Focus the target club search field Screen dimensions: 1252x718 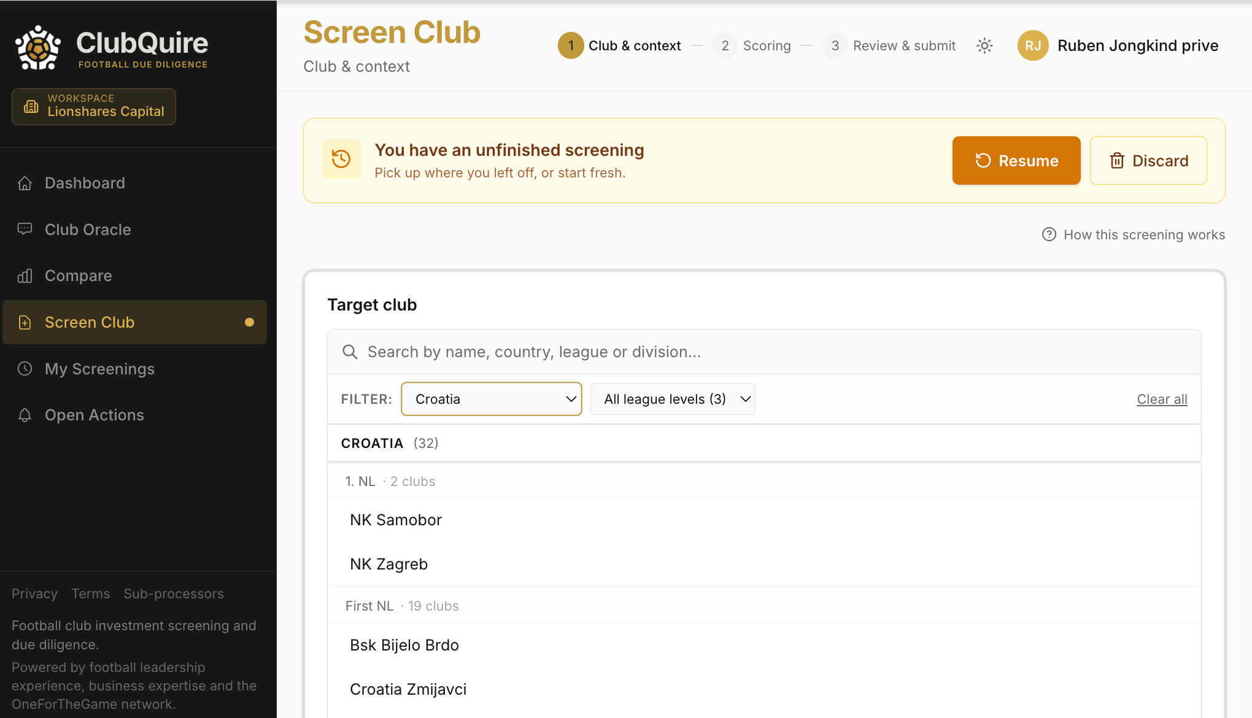(764, 352)
